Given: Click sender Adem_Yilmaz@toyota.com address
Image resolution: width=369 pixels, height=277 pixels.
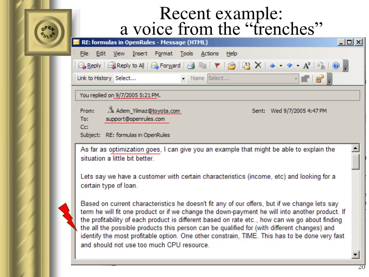Looking at the screenshot, I should click(x=148, y=111).
